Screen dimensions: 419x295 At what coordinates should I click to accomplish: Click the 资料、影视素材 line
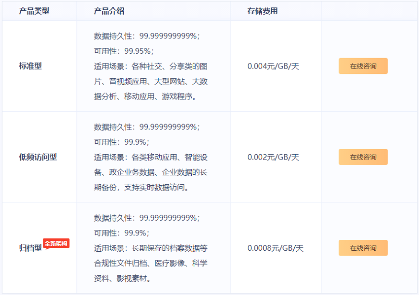(x=123, y=278)
